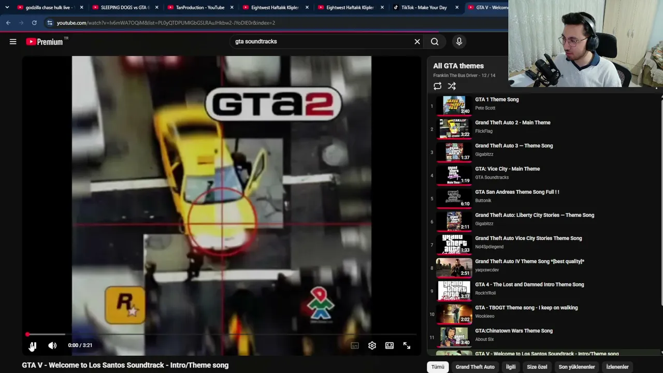Reload the YouTube page
Screen dimensions: 663x373
coord(34,23)
